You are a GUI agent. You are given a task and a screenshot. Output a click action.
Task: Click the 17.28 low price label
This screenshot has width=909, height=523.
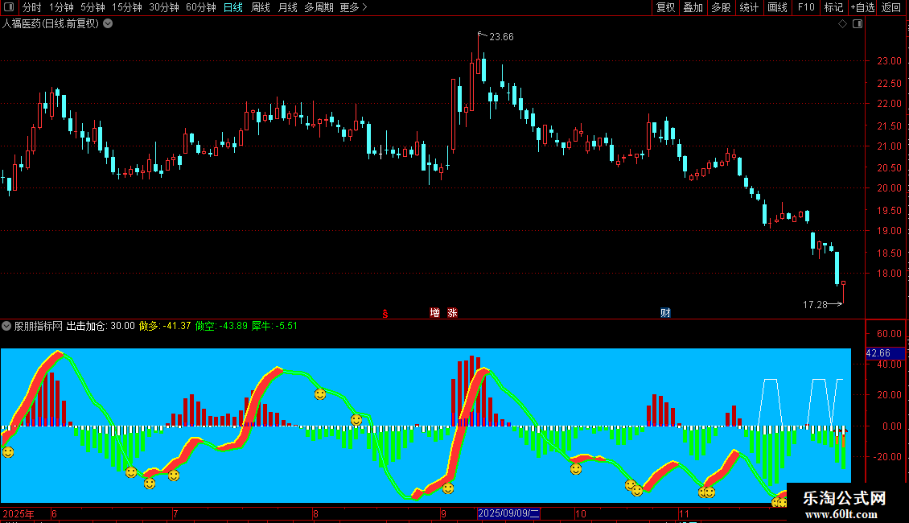click(815, 304)
